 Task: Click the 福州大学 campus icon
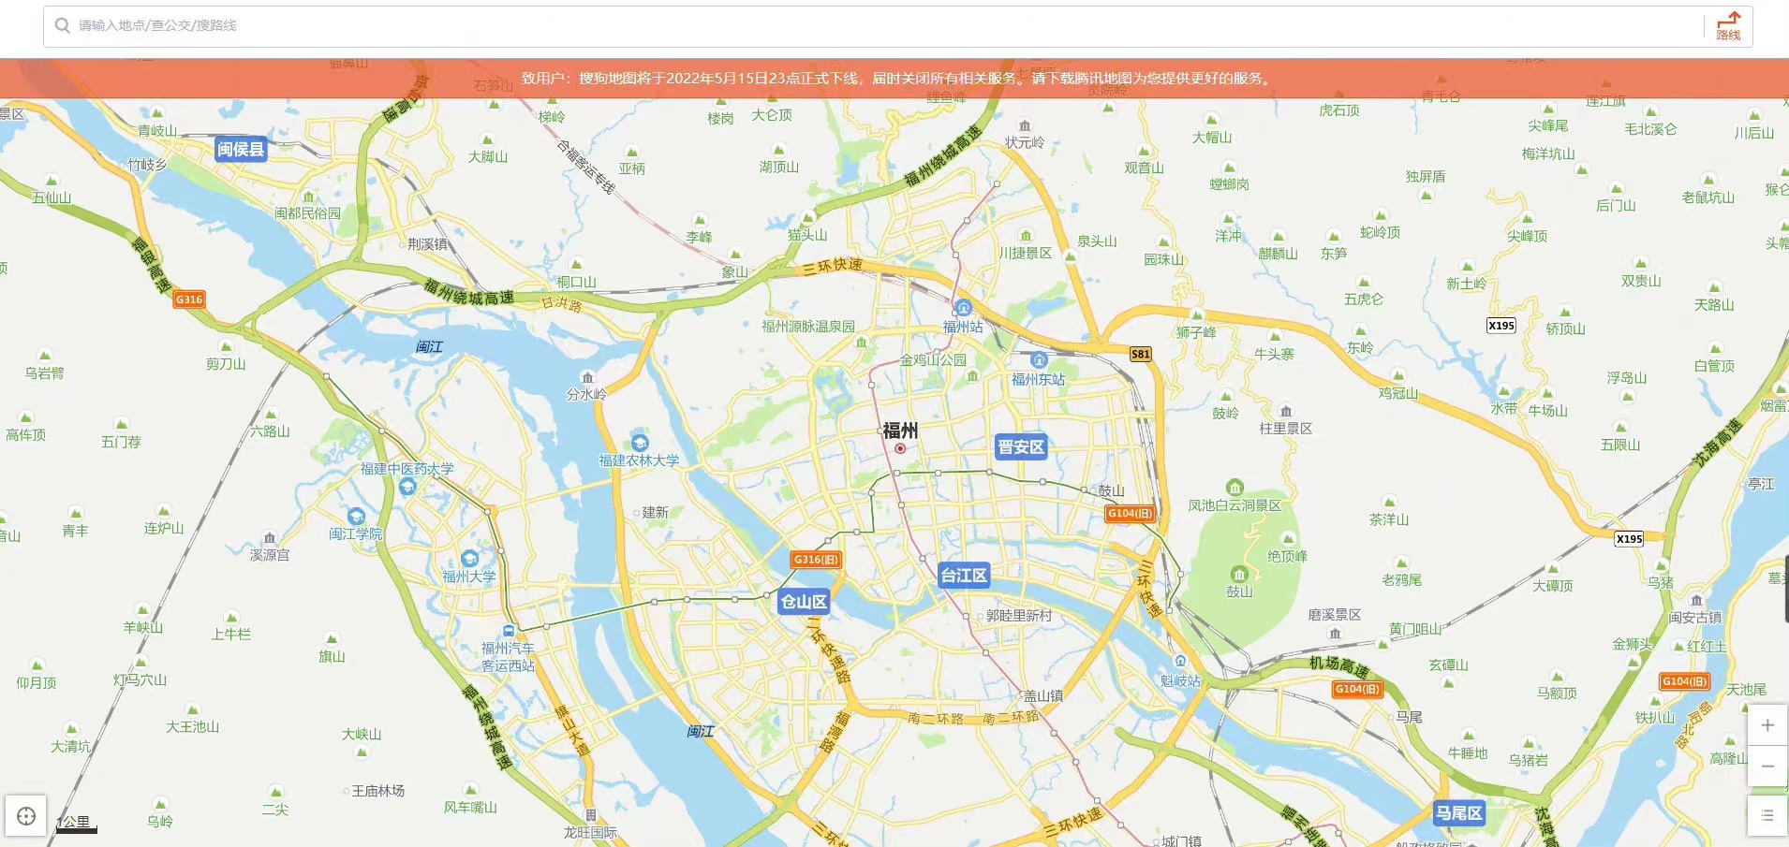(x=469, y=559)
